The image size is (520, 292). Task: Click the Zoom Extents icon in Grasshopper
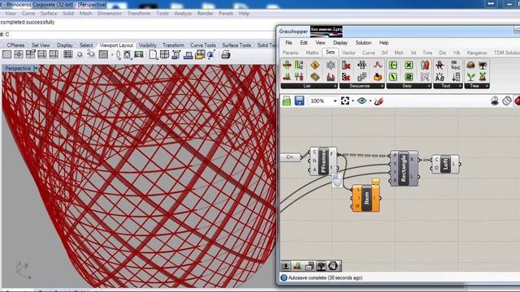(x=344, y=101)
